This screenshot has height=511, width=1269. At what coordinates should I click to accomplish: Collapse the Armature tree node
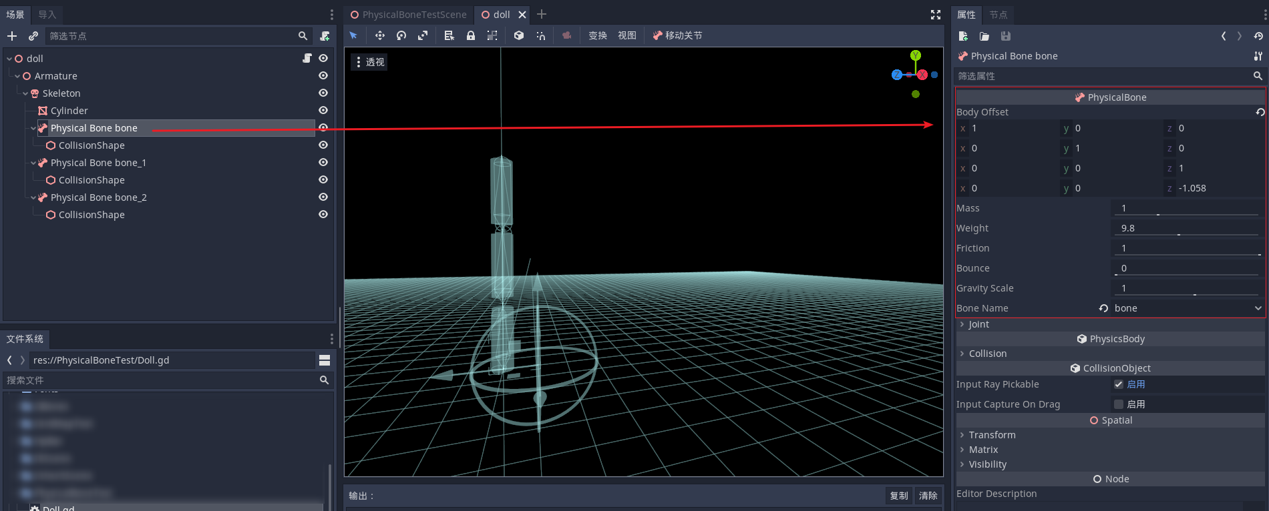coord(17,76)
